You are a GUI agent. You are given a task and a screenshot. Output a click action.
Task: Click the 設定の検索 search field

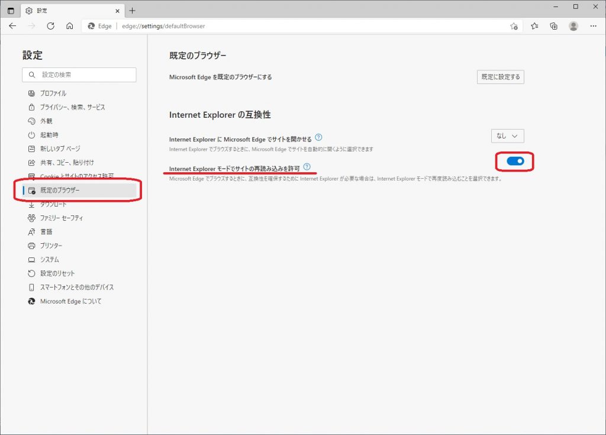pos(79,75)
